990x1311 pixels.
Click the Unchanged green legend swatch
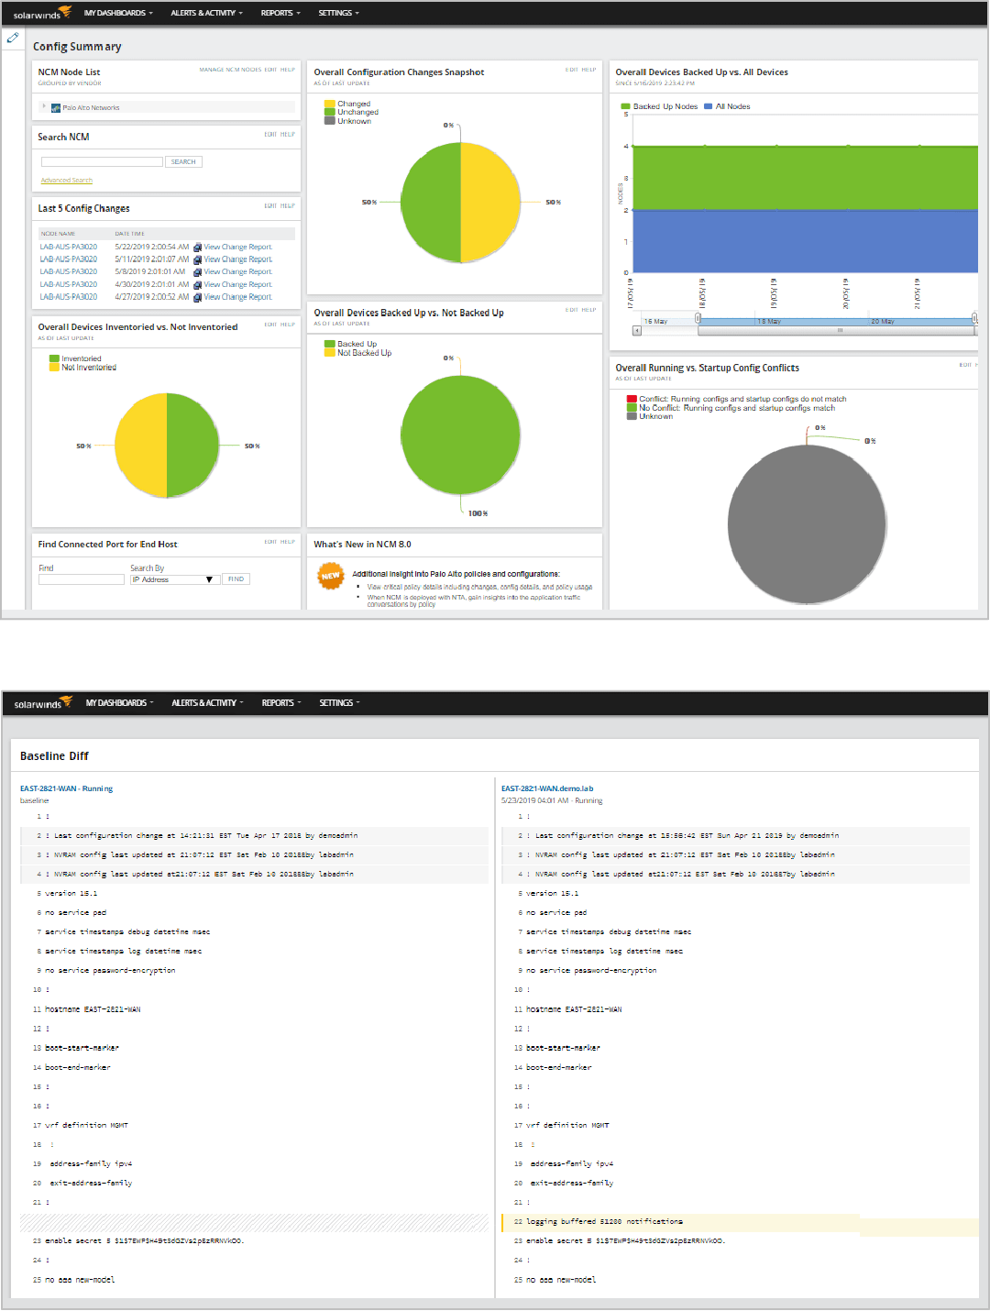330,113
